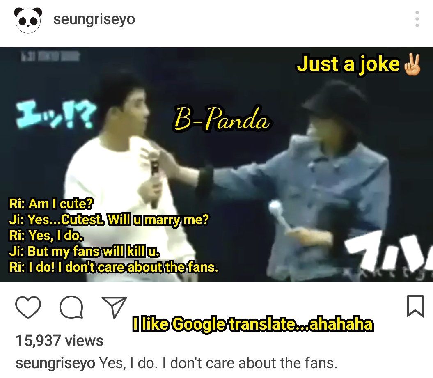Click the 'Just a joke' overlay text
This screenshot has height=378, width=433.
point(348,64)
